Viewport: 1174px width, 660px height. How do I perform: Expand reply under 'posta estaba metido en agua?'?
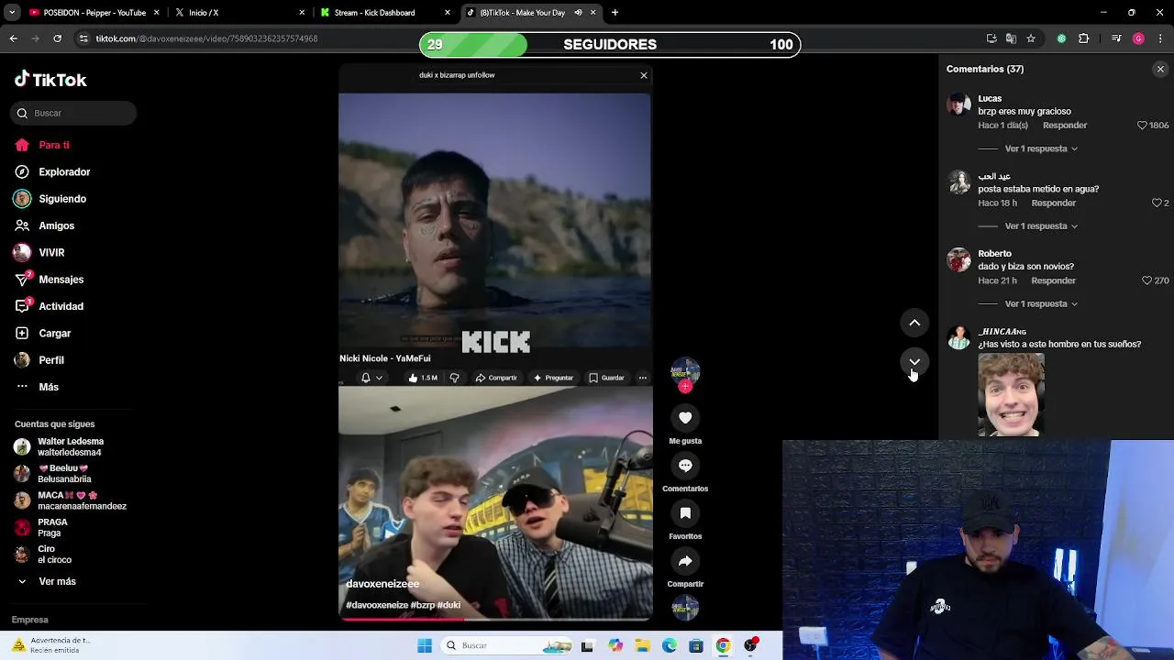point(1041,226)
